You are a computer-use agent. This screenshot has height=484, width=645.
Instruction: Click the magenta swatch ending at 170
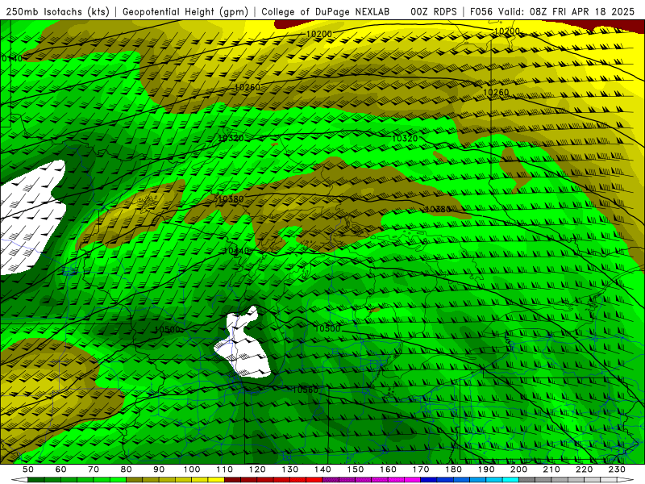413,480
